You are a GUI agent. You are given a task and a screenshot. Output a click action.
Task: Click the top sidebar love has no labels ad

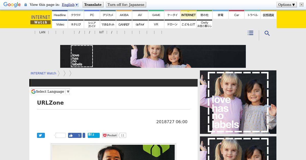238,102
